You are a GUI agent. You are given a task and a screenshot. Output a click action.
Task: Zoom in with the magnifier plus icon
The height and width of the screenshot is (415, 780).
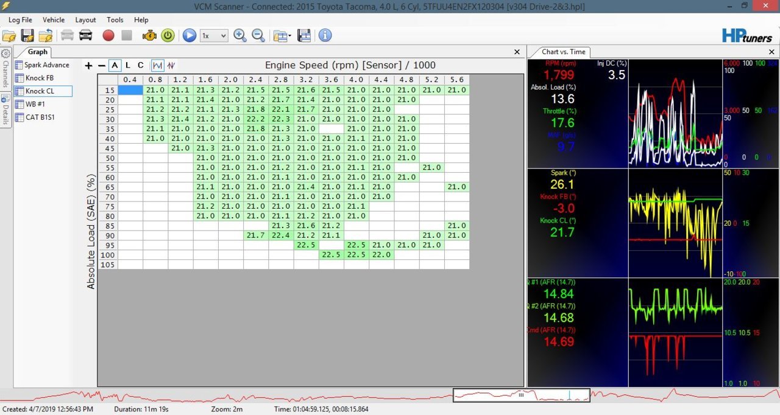[240, 35]
